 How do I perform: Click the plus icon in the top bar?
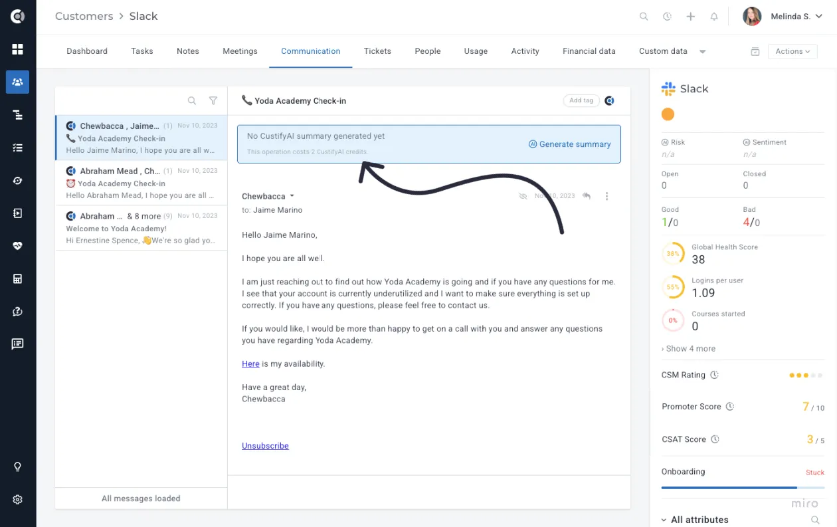coord(691,17)
